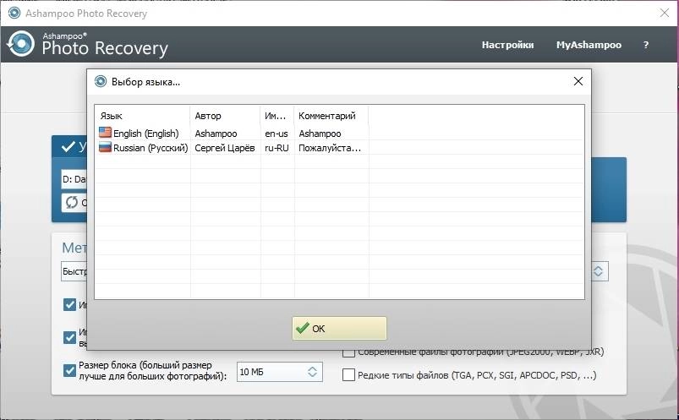Screen dimensions: 679x420
Task: Toggle the second checkbox above Размер блока
Action: [69, 337]
